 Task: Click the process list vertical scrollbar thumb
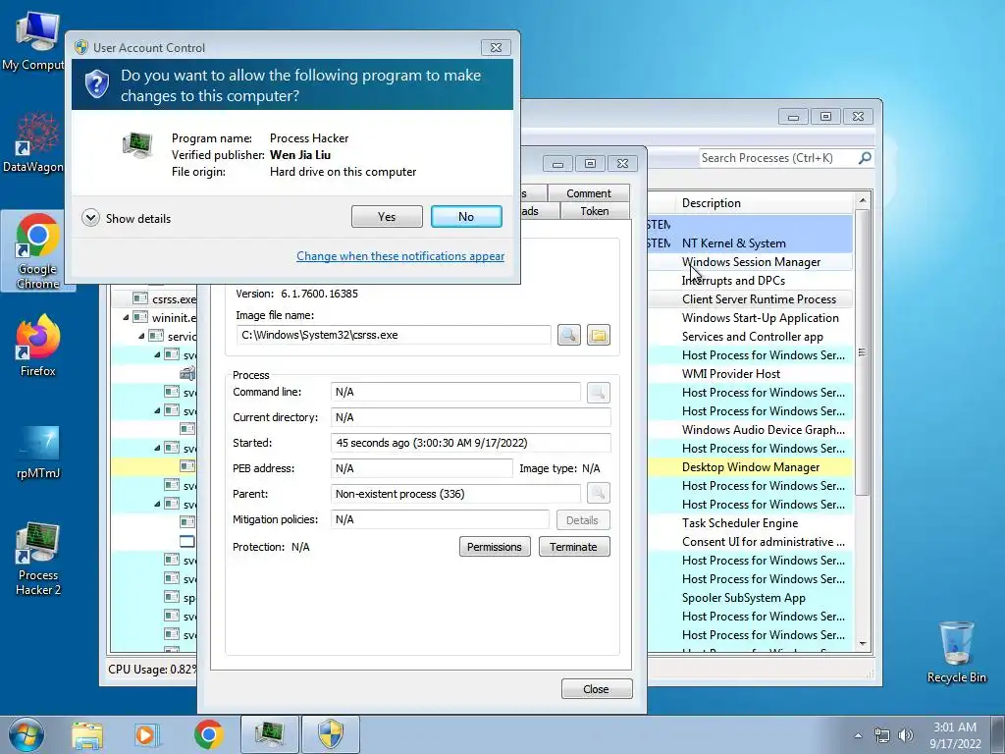pos(862,352)
